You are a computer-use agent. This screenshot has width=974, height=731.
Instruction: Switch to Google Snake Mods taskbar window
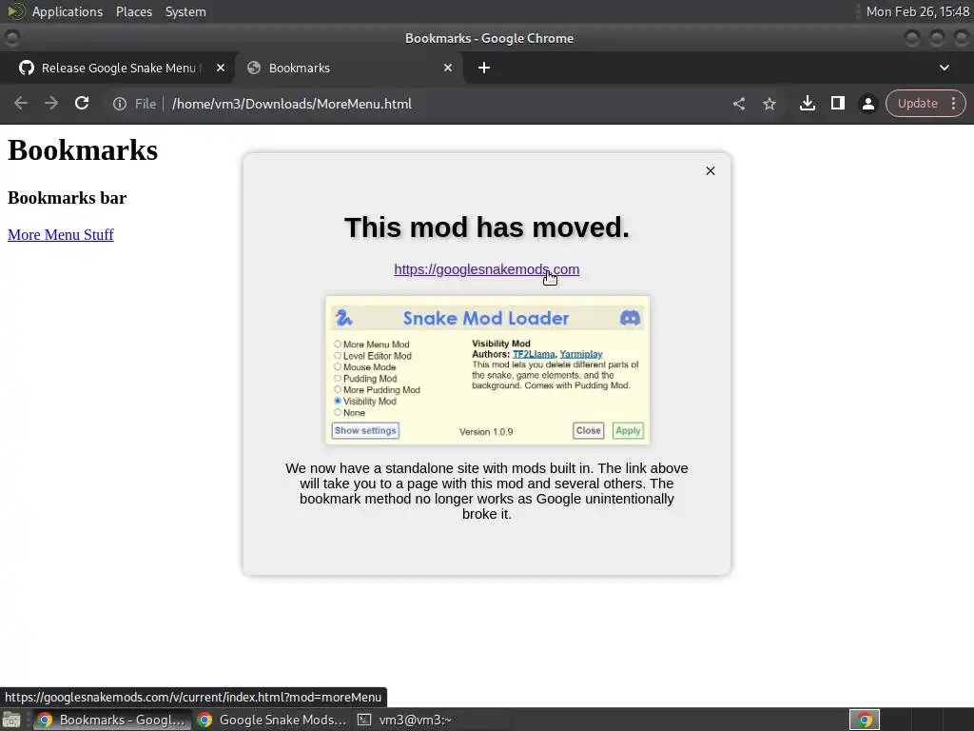(272, 720)
